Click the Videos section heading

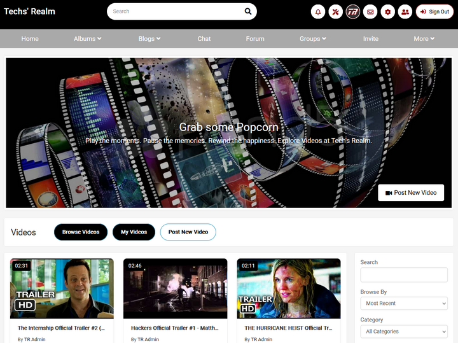pyautogui.click(x=24, y=232)
